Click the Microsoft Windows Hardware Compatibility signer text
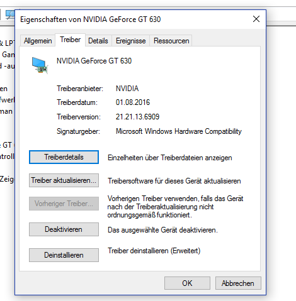 coord(179,131)
